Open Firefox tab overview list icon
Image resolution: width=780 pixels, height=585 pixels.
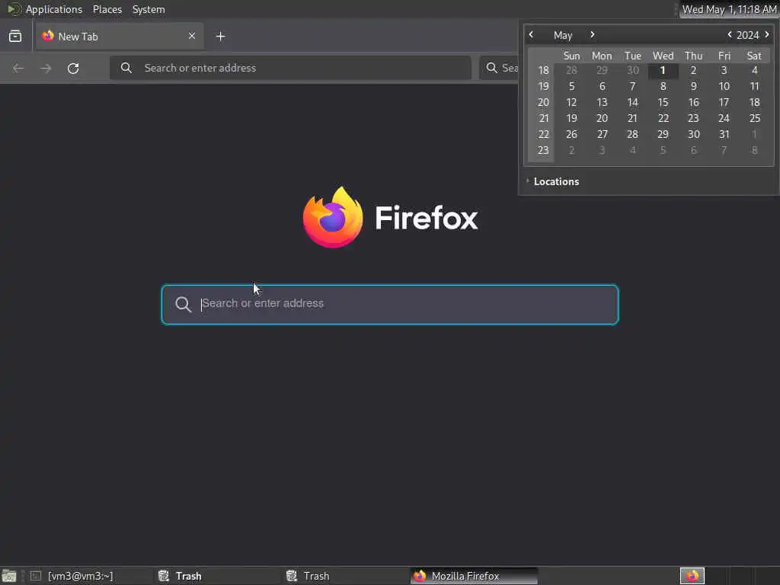[x=15, y=37]
